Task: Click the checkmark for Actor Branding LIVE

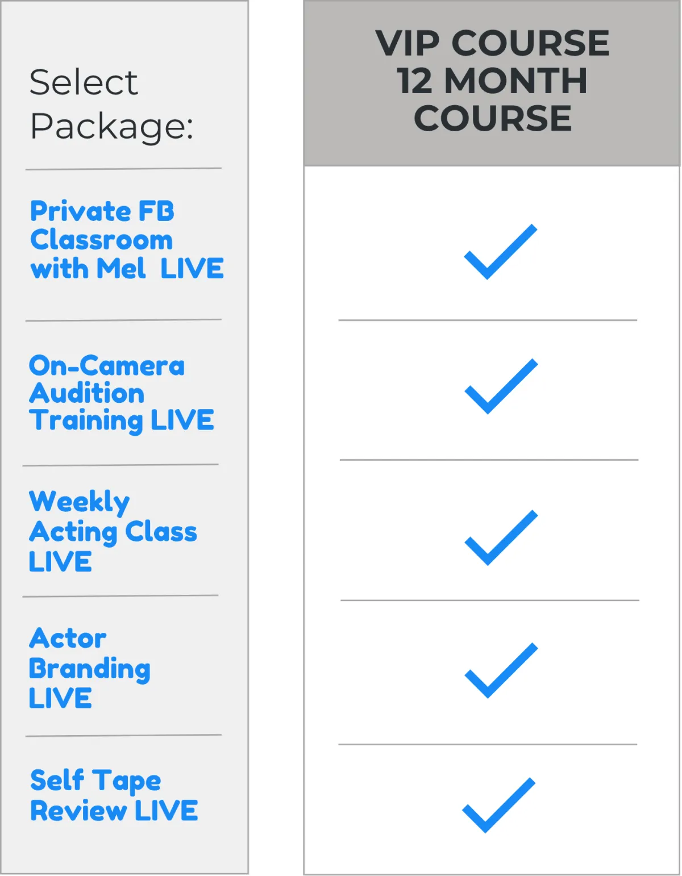Action: [501, 670]
